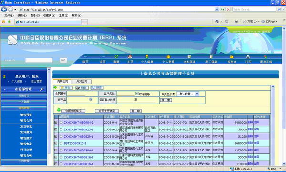Open the 每页显示数 dropdown

pyautogui.click(x=188, y=94)
